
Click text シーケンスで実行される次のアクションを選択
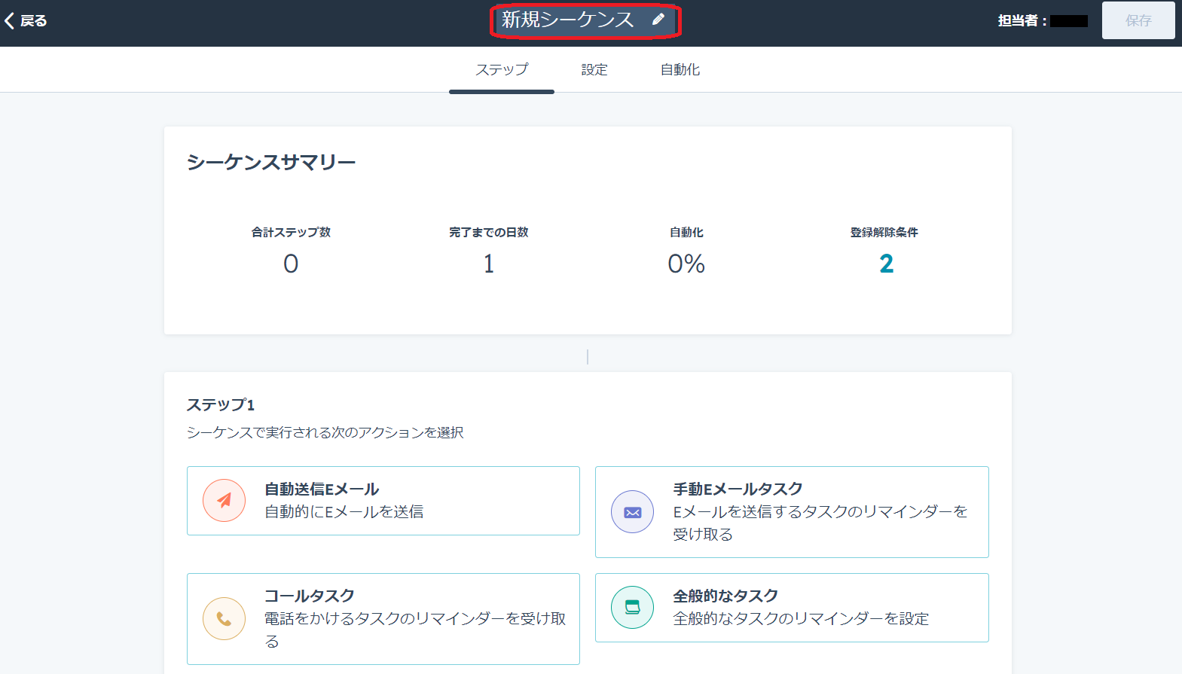click(325, 432)
